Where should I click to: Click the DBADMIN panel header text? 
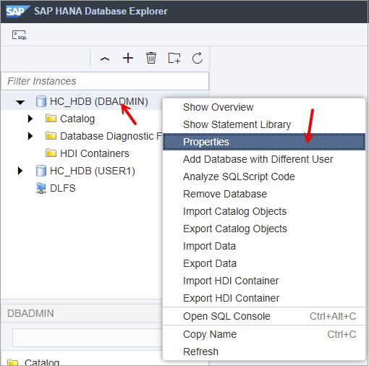tap(30, 313)
